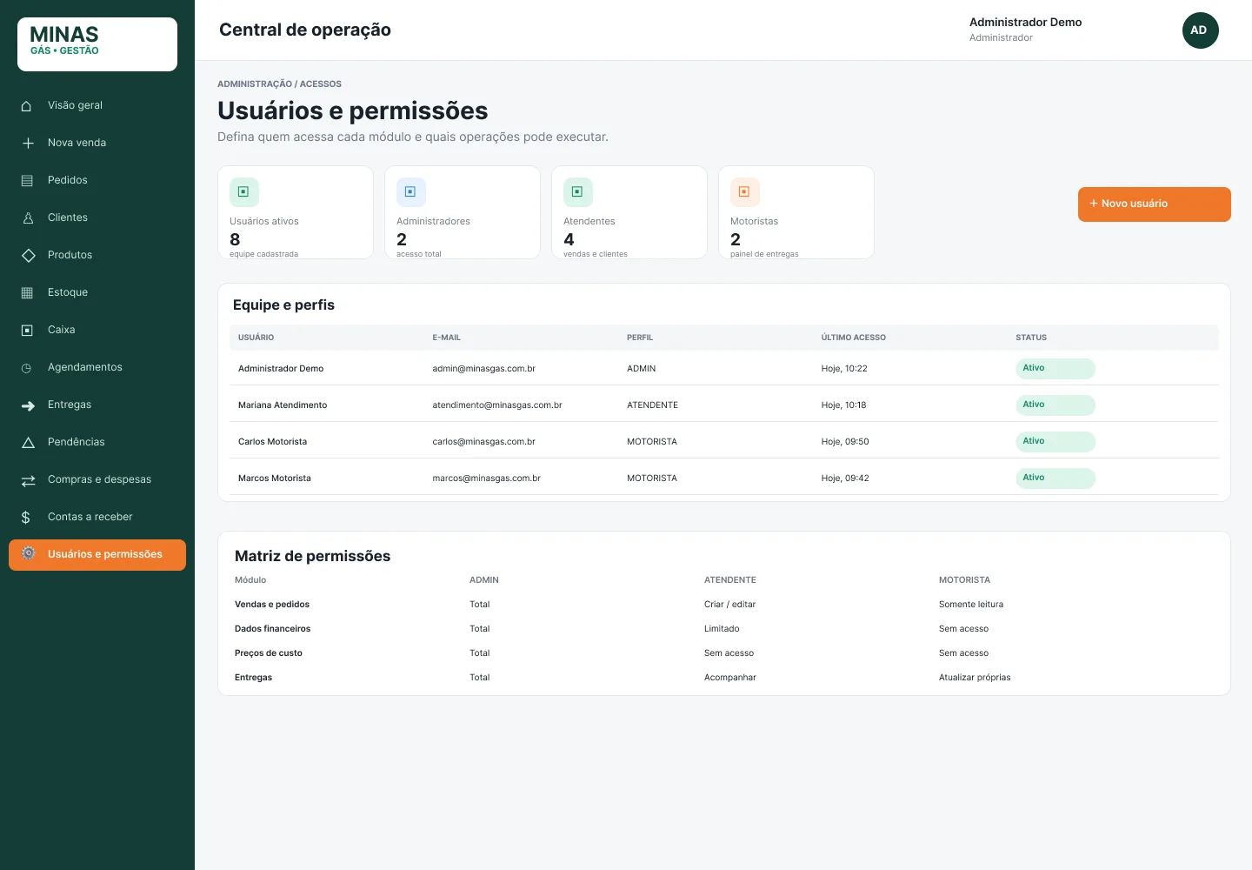This screenshot has height=870, width=1252.
Task: Open Visão geral home icon
Action: 27,106
